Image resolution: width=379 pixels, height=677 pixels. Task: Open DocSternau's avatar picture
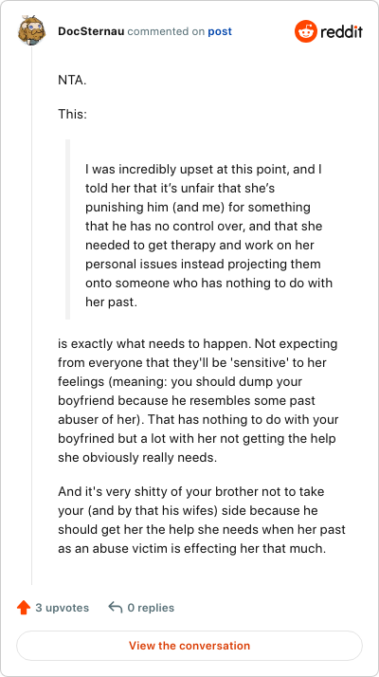[x=31, y=30]
